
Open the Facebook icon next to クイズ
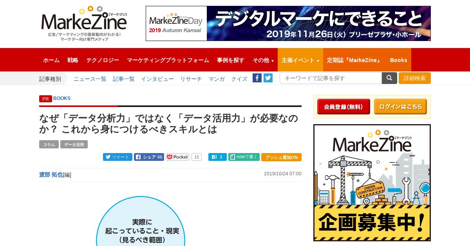257,78
